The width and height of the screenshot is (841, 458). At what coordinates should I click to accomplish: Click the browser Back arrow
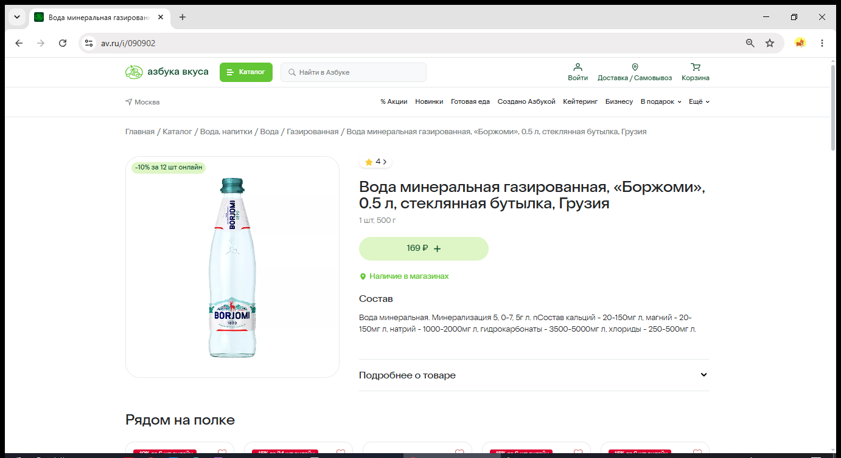(x=19, y=43)
